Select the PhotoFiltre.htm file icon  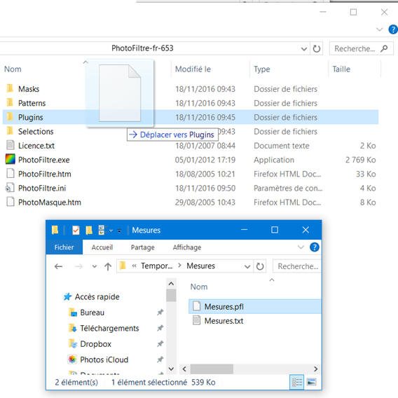point(10,174)
